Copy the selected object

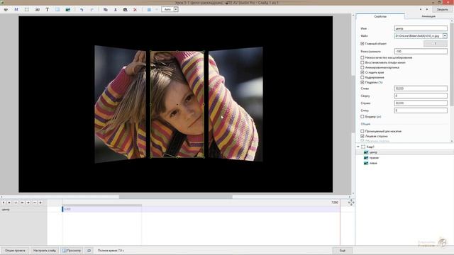click(x=106, y=9)
